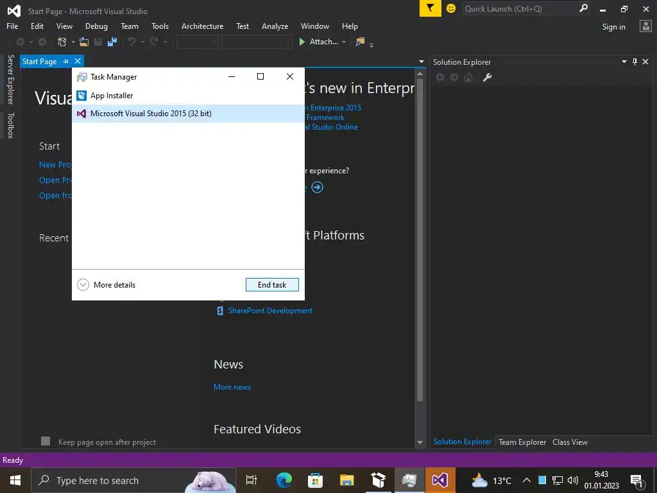Click the Start Page vertical scrollbar
657x493 pixels.
(420, 239)
